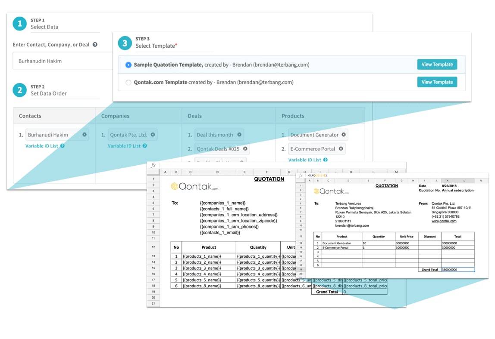Click the Step 1 Select Data heading
The height and width of the screenshot is (339, 495).
[x=44, y=24]
